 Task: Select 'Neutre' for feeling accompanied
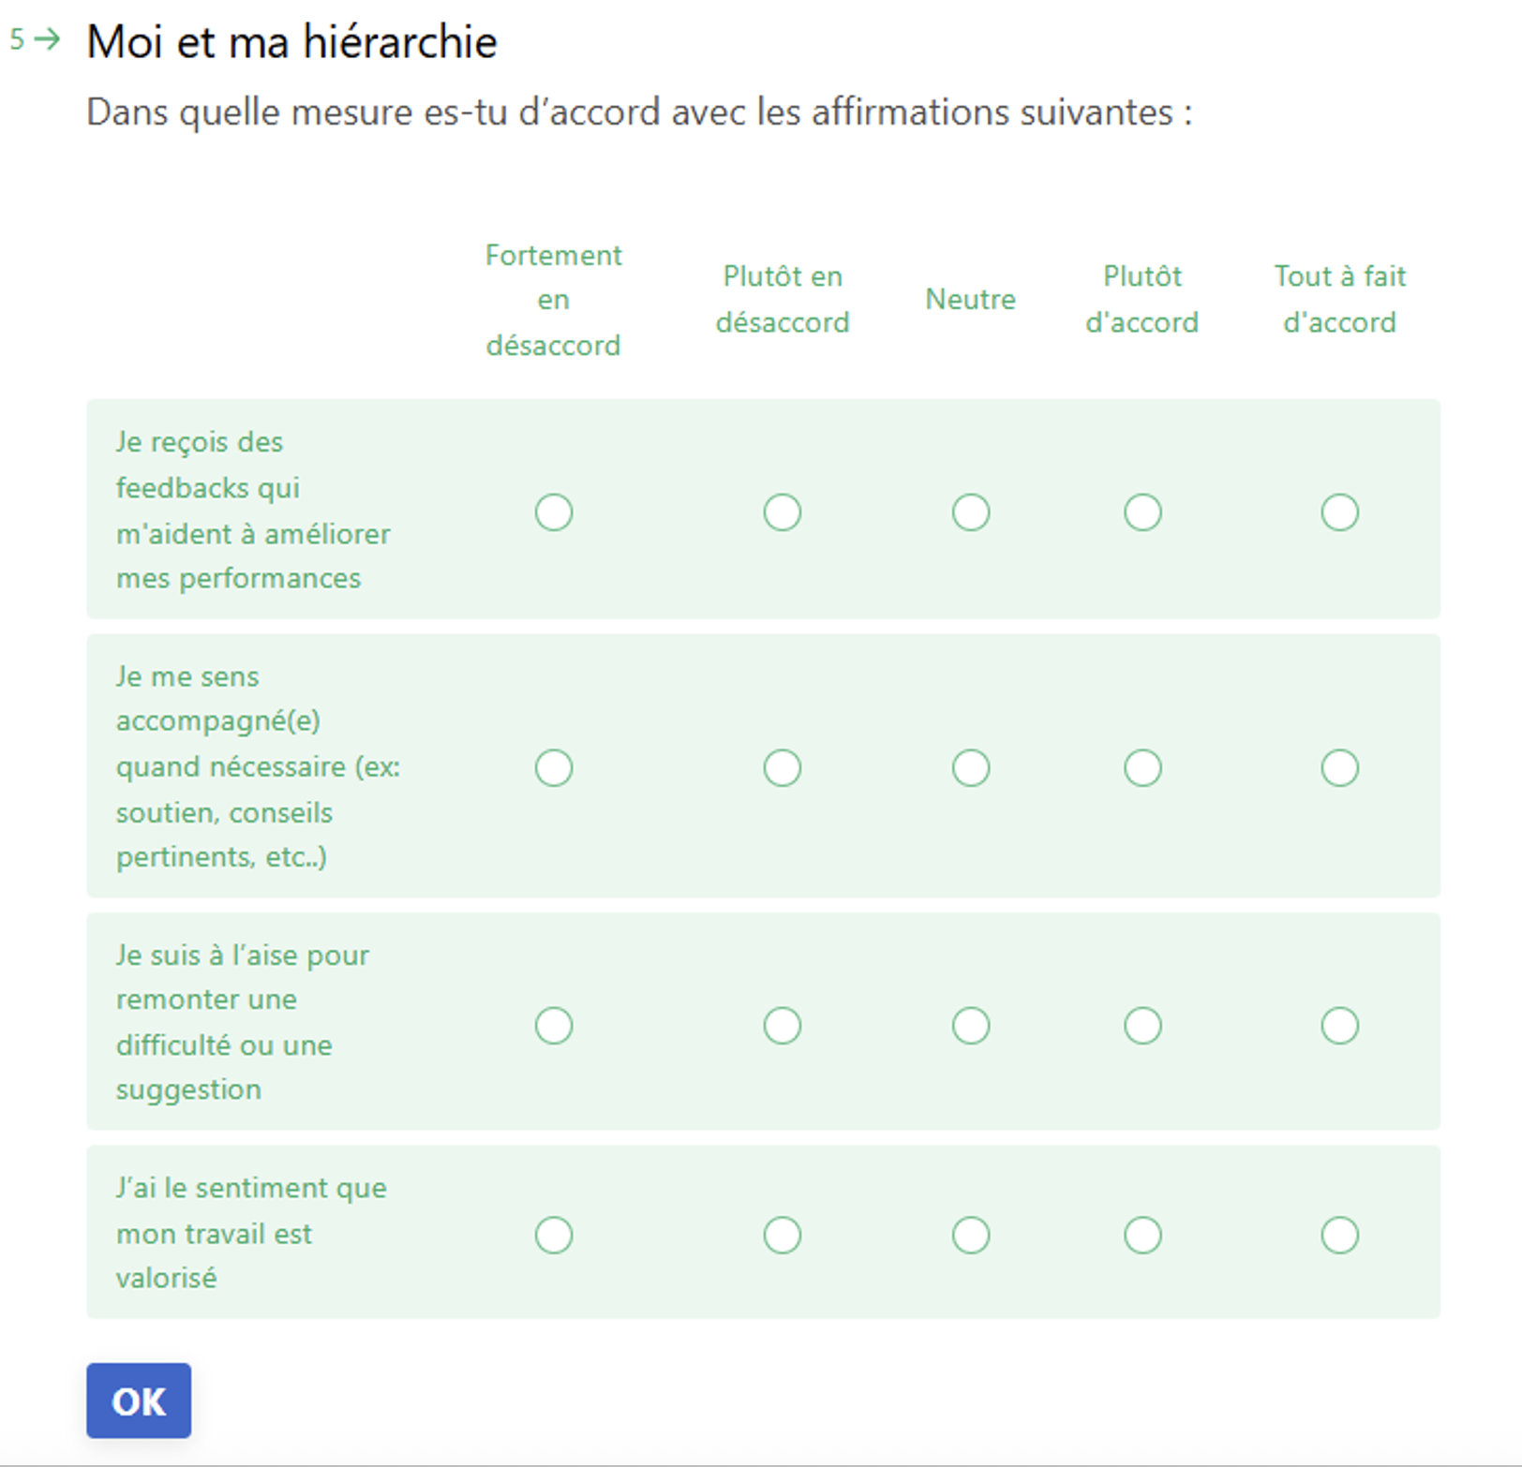tap(971, 767)
